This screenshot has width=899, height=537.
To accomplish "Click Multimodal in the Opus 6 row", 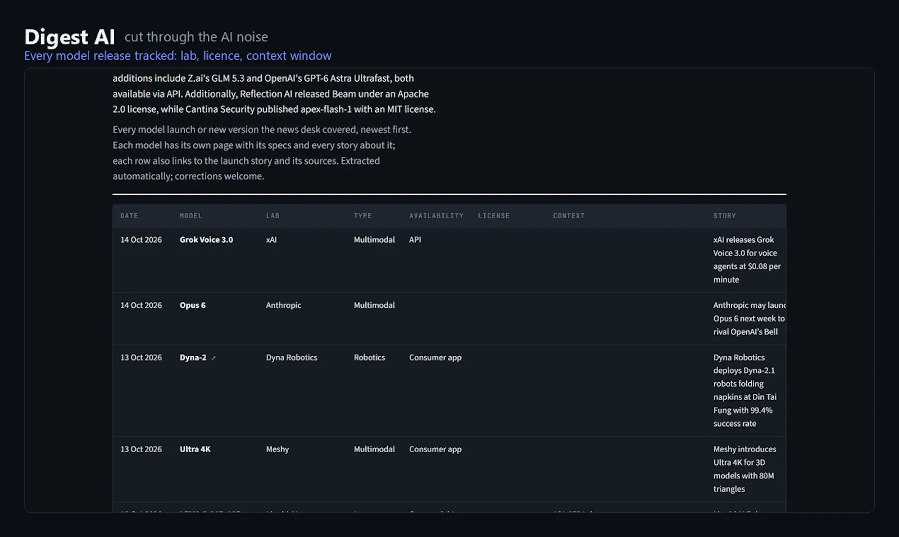I will click(x=374, y=305).
